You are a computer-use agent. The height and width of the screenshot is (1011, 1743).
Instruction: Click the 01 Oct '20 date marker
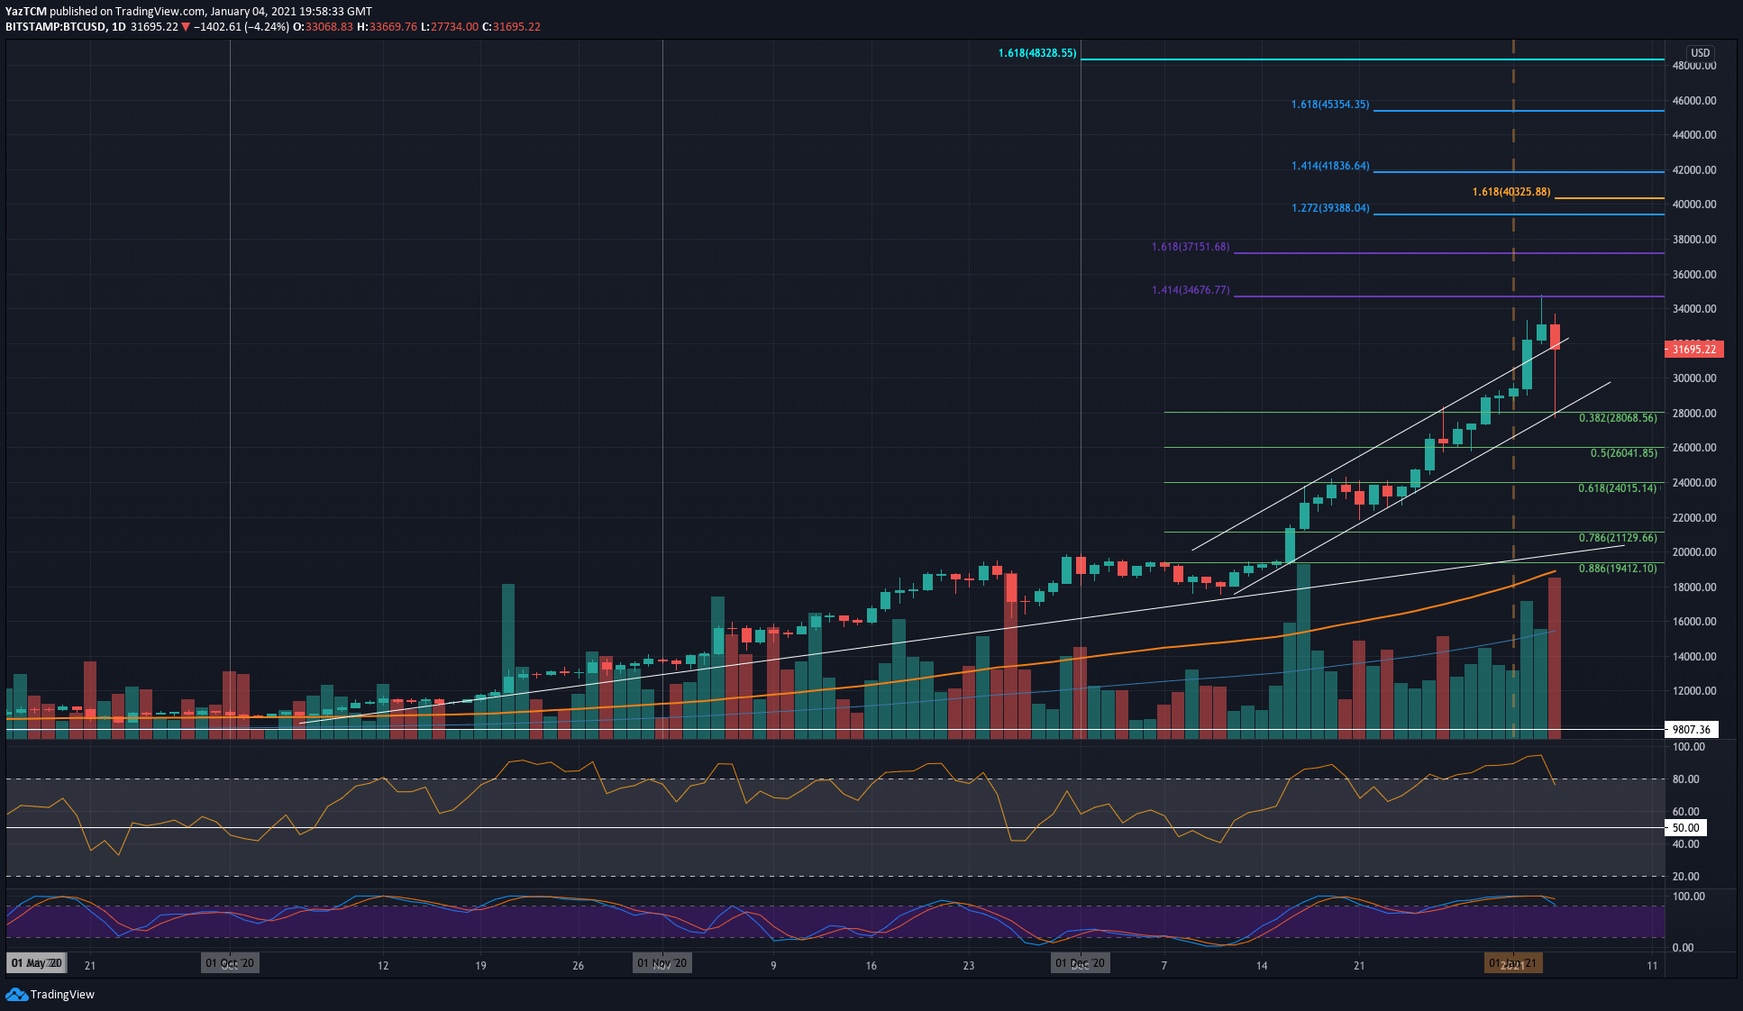click(230, 963)
